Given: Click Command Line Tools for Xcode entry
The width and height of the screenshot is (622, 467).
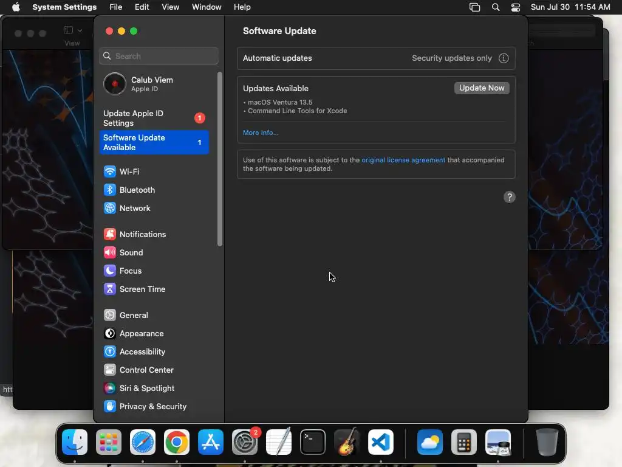Looking at the screenshot, I should coord(297,111).
